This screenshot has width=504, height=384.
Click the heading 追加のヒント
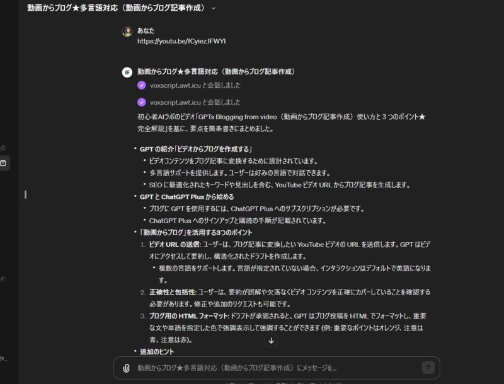(157, 352)
